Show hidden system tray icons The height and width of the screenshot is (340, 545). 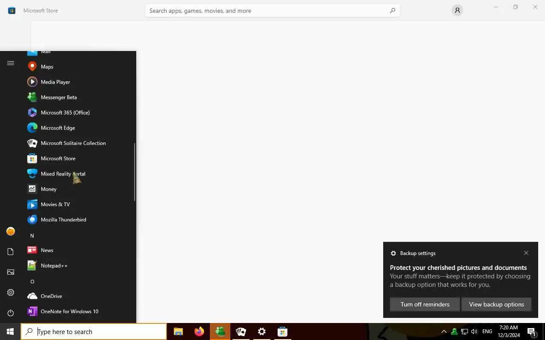pos(444,331)
